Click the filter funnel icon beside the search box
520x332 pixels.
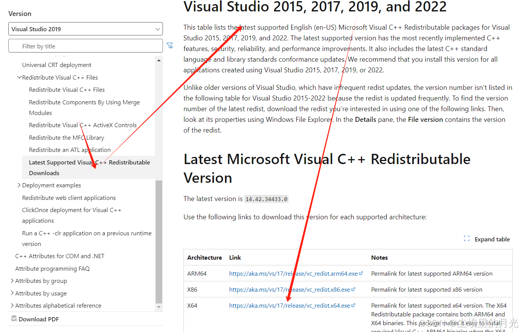(x=170, y=46)
